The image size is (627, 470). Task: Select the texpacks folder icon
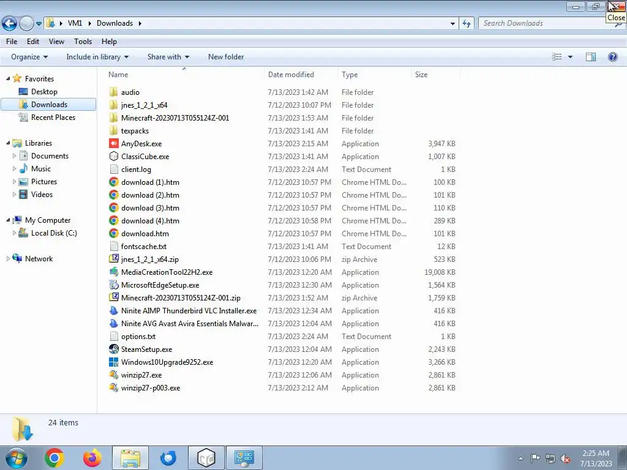pos(113,130)
